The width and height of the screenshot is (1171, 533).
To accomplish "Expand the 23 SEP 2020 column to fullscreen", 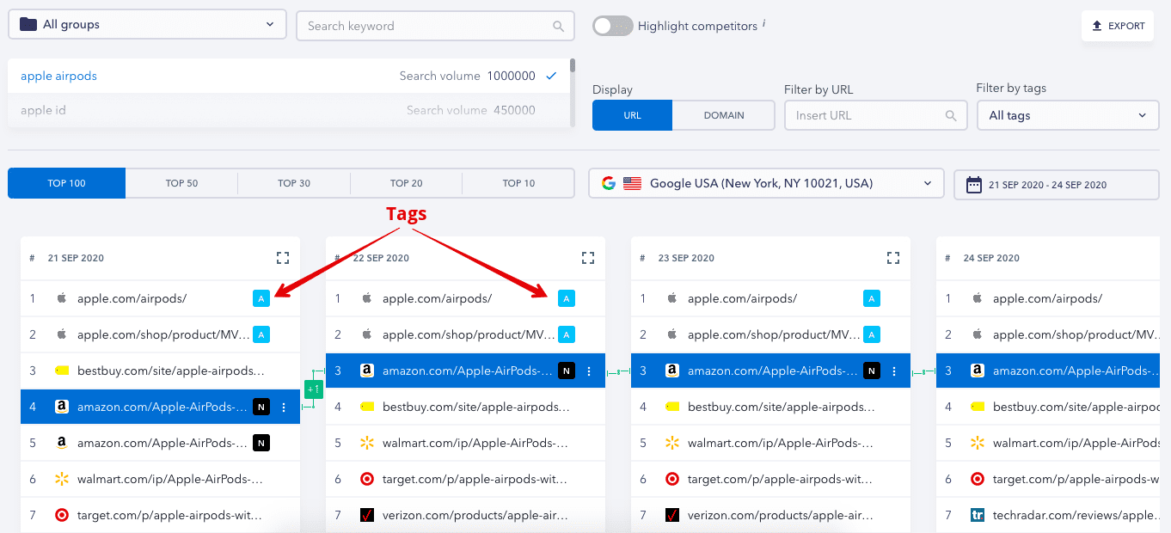I will click(x=893, y=258).
